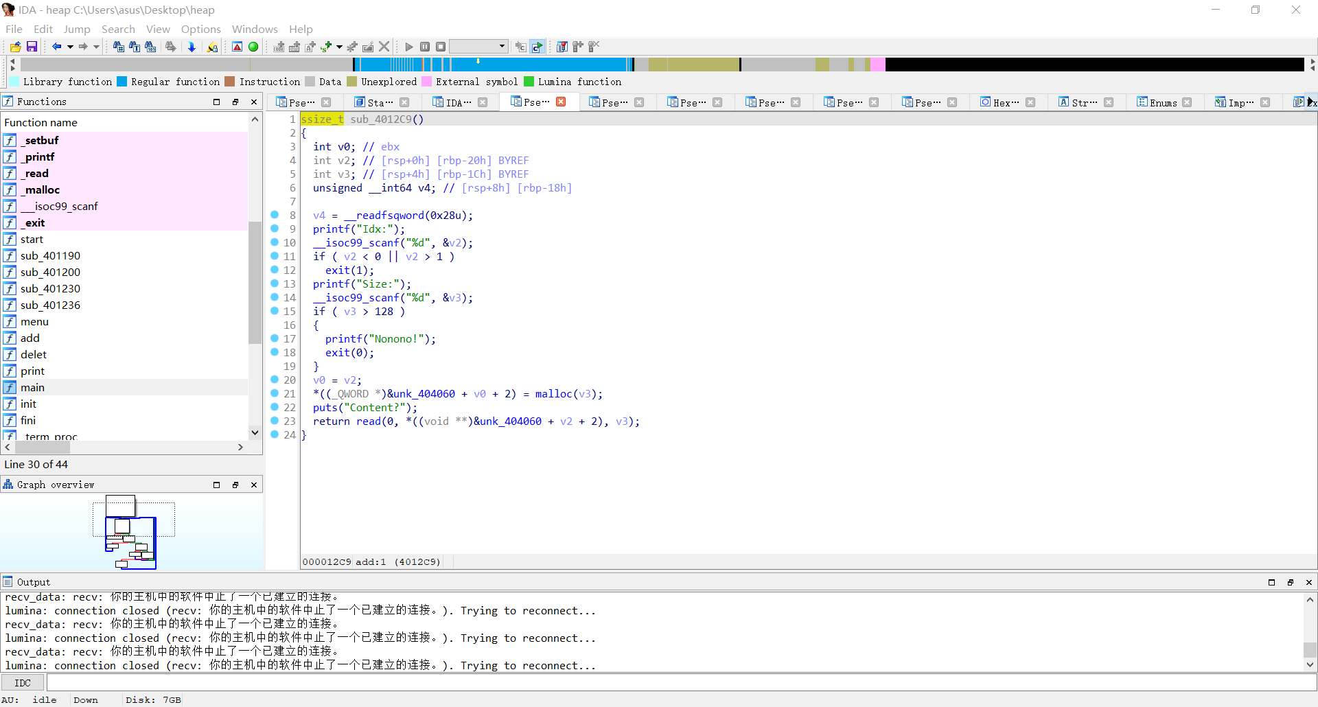The width and height of the screenshot is (1318, 707).
Task: Open the Windows menu
Action: point(255,29)
